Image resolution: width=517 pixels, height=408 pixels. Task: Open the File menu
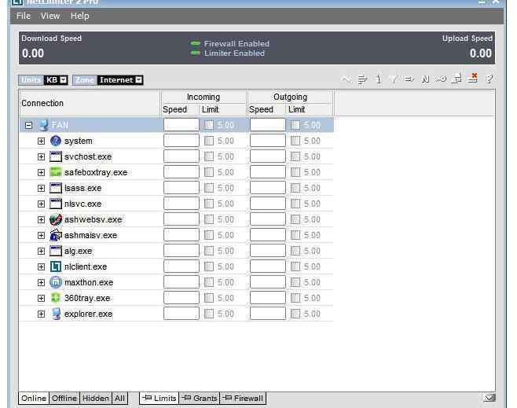(x=24, y=16)
